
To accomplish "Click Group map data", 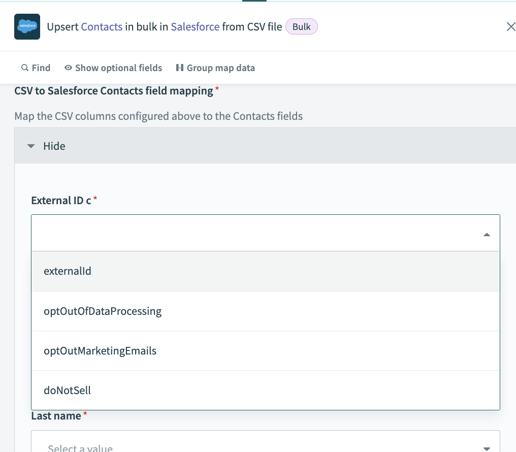I will tap(215, 68).
